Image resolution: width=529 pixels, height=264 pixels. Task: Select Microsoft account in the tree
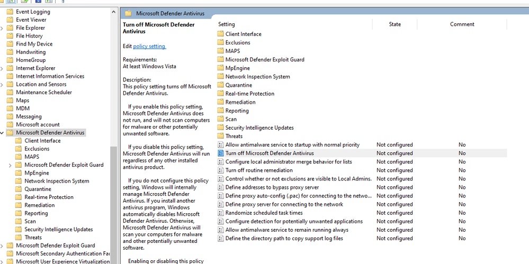[38, 124]
